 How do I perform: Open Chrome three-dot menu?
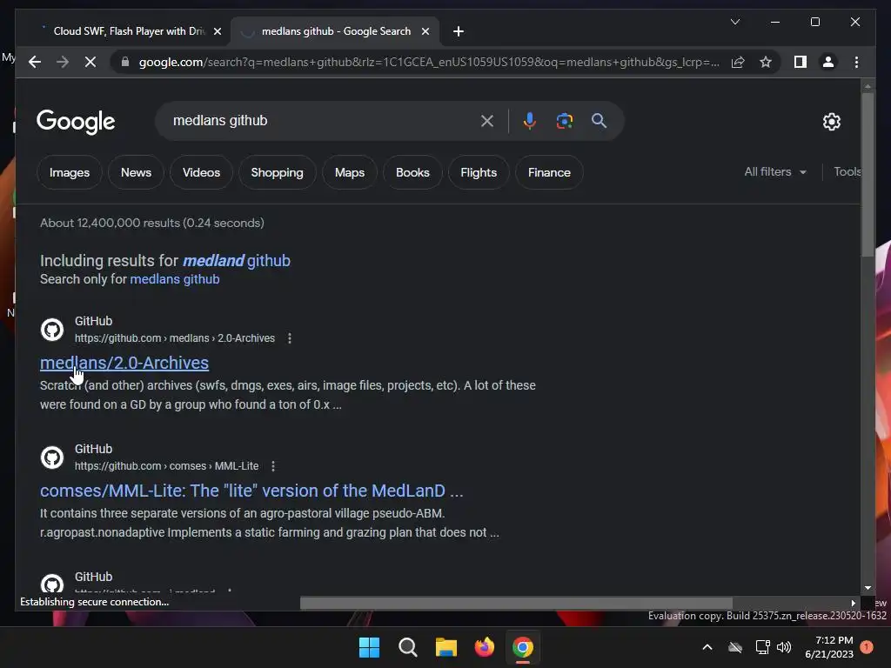tap(856, 62)
